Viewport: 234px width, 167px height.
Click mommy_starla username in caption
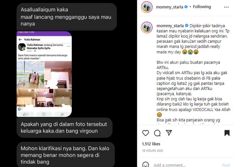pos(170,26)
